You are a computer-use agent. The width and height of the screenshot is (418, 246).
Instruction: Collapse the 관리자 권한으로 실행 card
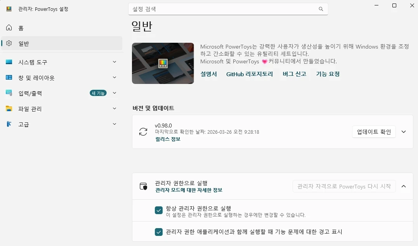point(404,187)
